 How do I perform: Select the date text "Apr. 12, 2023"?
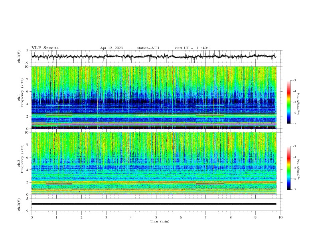click(x=111, y=48)
